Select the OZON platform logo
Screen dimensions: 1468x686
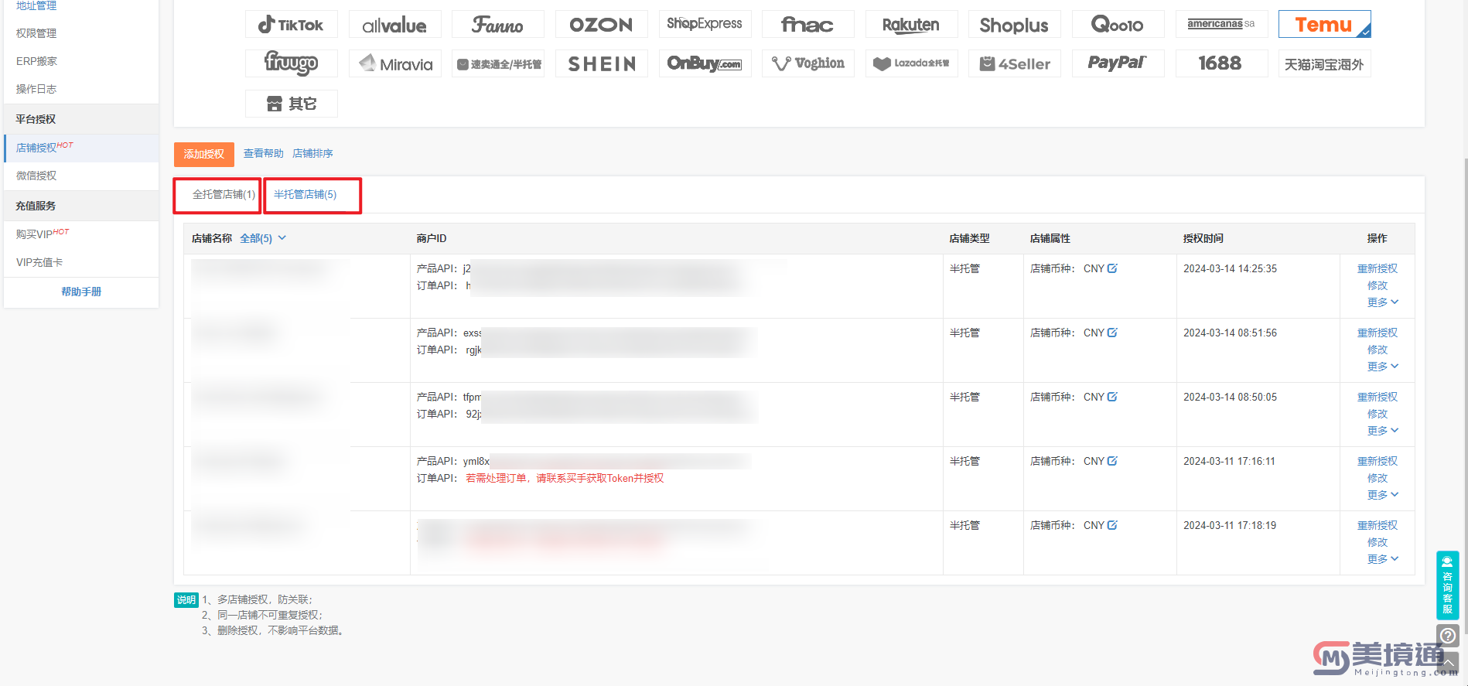click(601, 25)
